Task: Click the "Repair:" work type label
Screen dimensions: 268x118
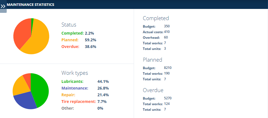Action: (x=68, y=95)
